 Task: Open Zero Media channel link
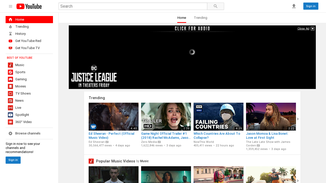click(149, 142)
